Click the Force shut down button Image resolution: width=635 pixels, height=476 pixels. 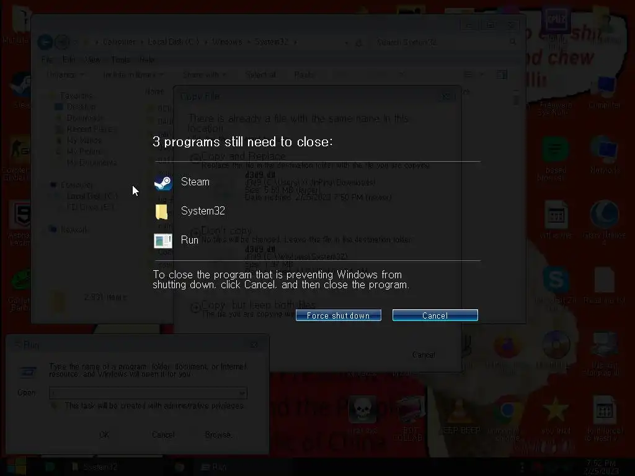[x=338, y=315]
